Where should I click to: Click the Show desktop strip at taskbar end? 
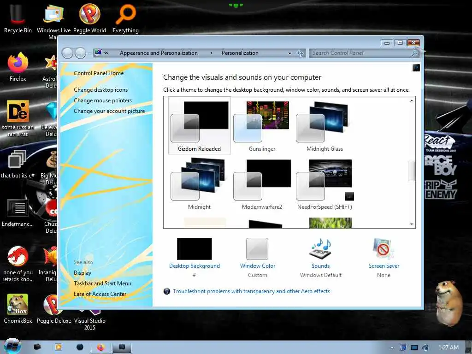[x=469, y=348]
